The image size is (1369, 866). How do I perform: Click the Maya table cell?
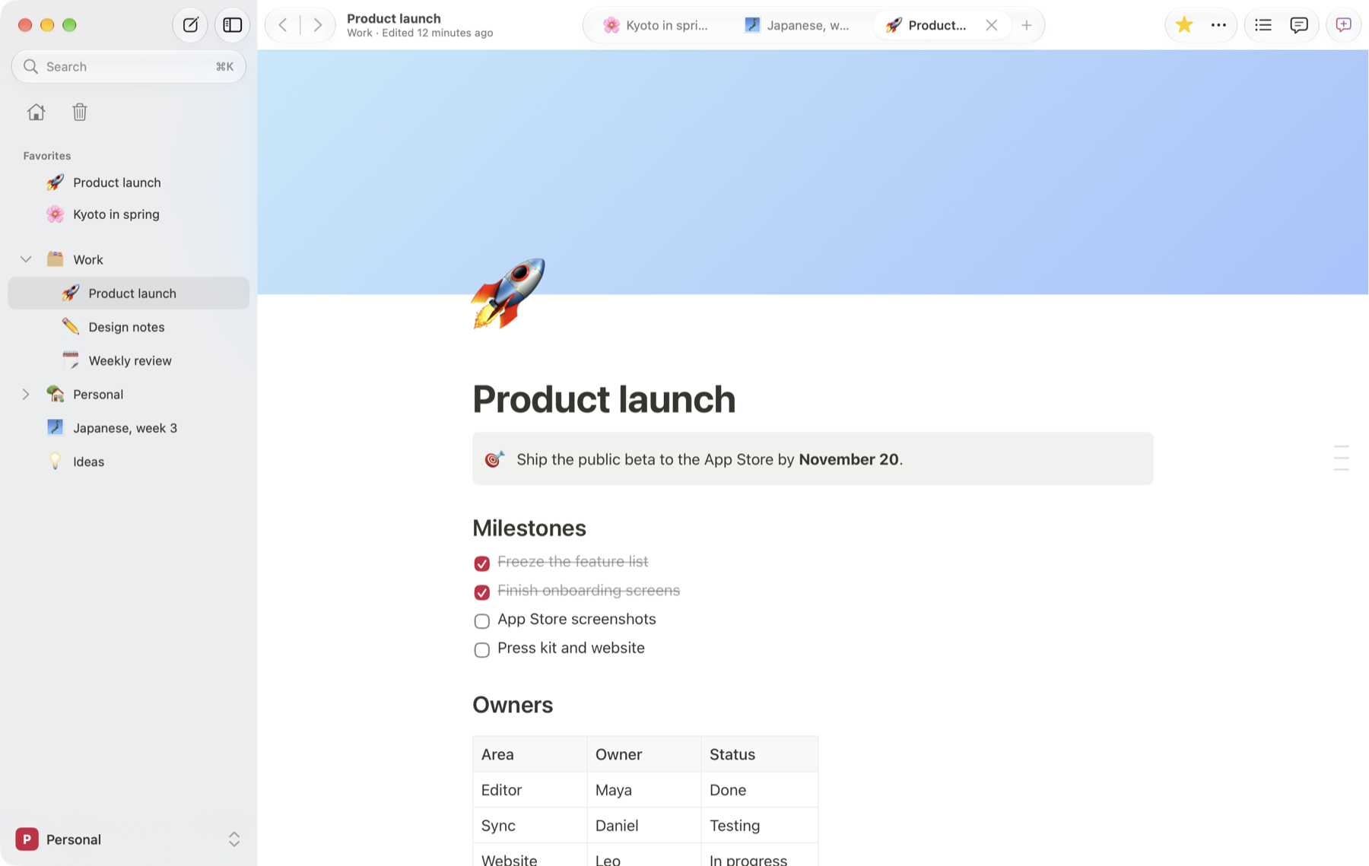click(644, 790)
